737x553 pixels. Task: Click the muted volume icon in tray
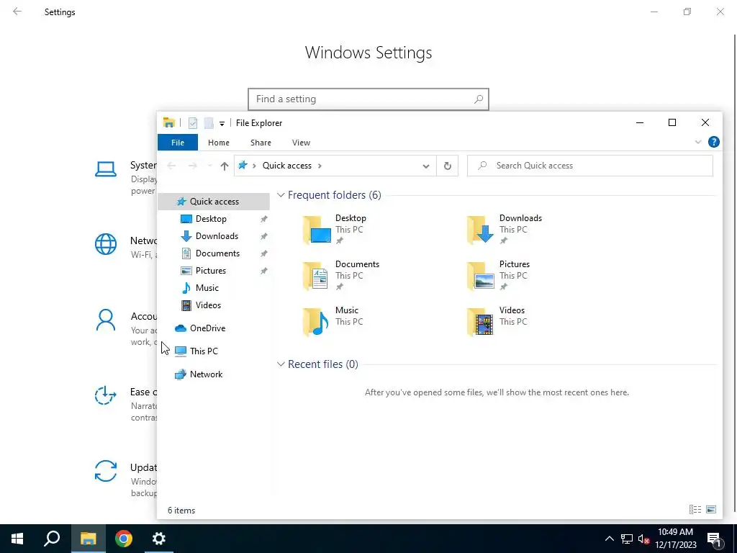[x=644, y=539]
